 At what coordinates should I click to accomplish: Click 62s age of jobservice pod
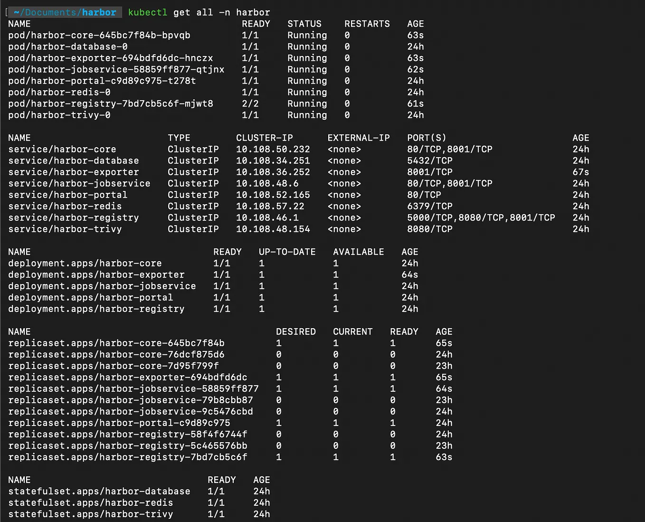[416, 69]
